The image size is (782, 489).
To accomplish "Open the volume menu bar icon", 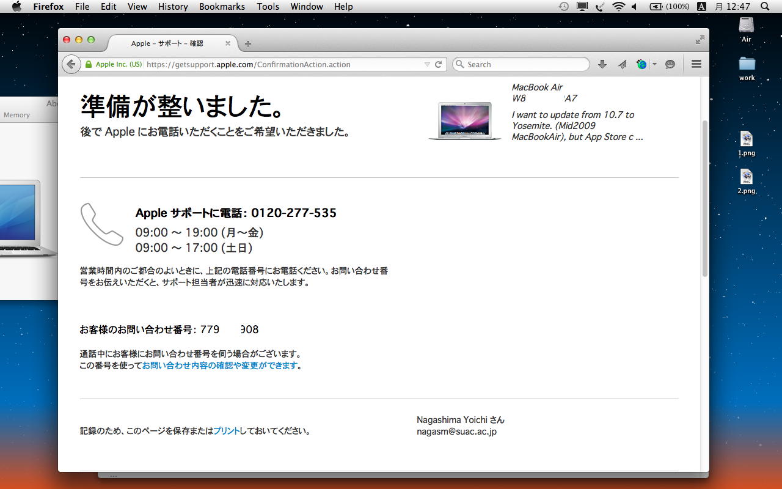I will (634, 7).
